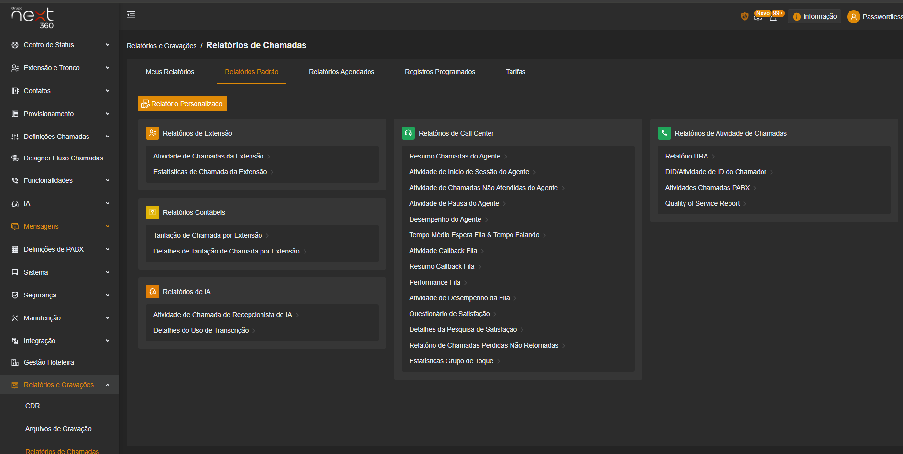
Task: Expand the Provisionamento chevron
Action: (108, 114)
